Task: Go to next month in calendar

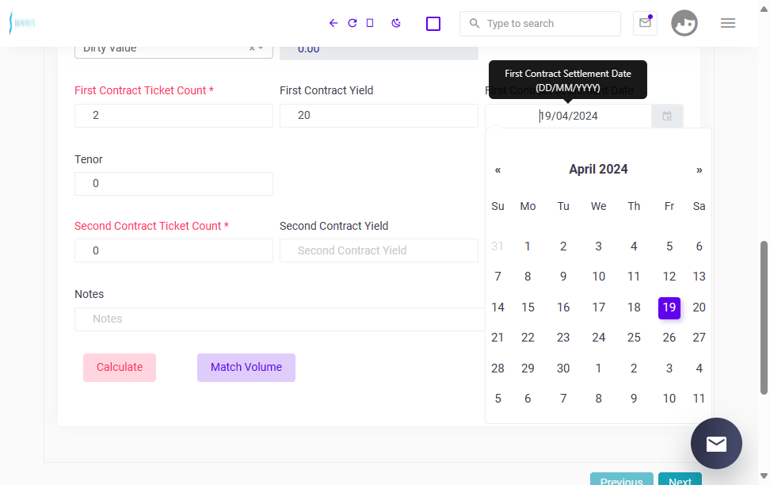Action: [x=699, y=170]
